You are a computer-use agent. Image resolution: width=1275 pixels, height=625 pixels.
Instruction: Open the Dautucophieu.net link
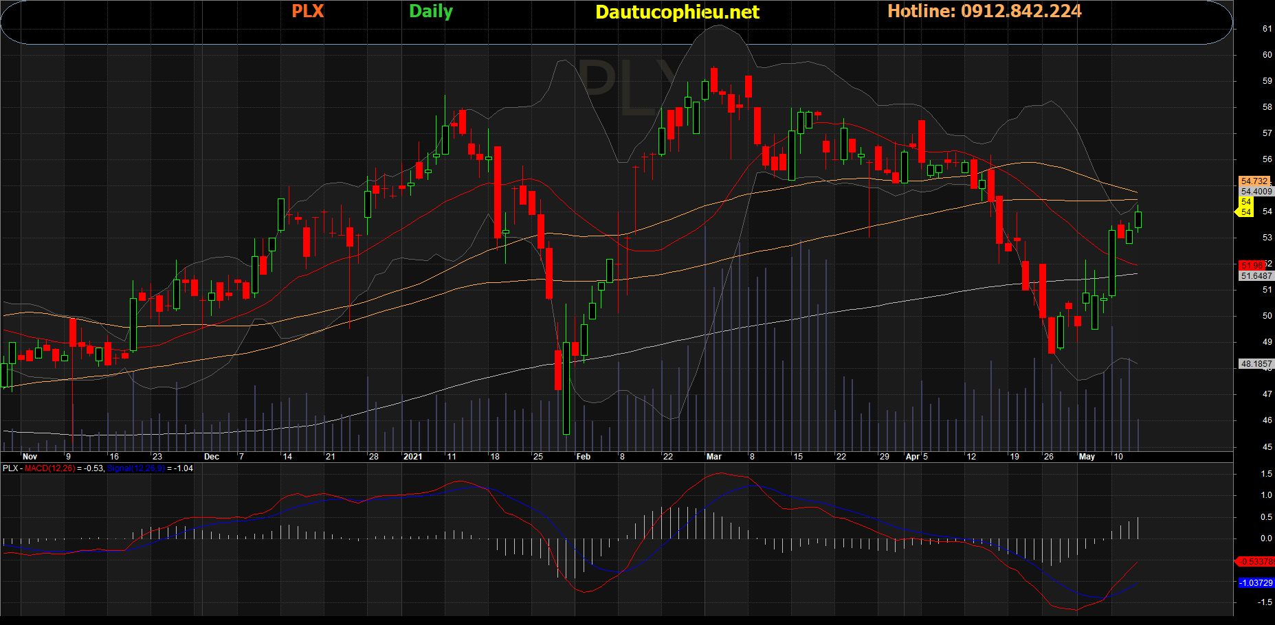click(x=677, y=12)
